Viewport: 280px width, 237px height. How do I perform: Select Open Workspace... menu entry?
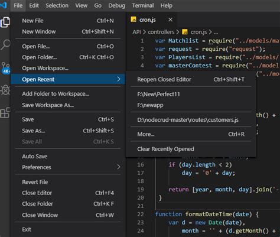pos(68,68)
